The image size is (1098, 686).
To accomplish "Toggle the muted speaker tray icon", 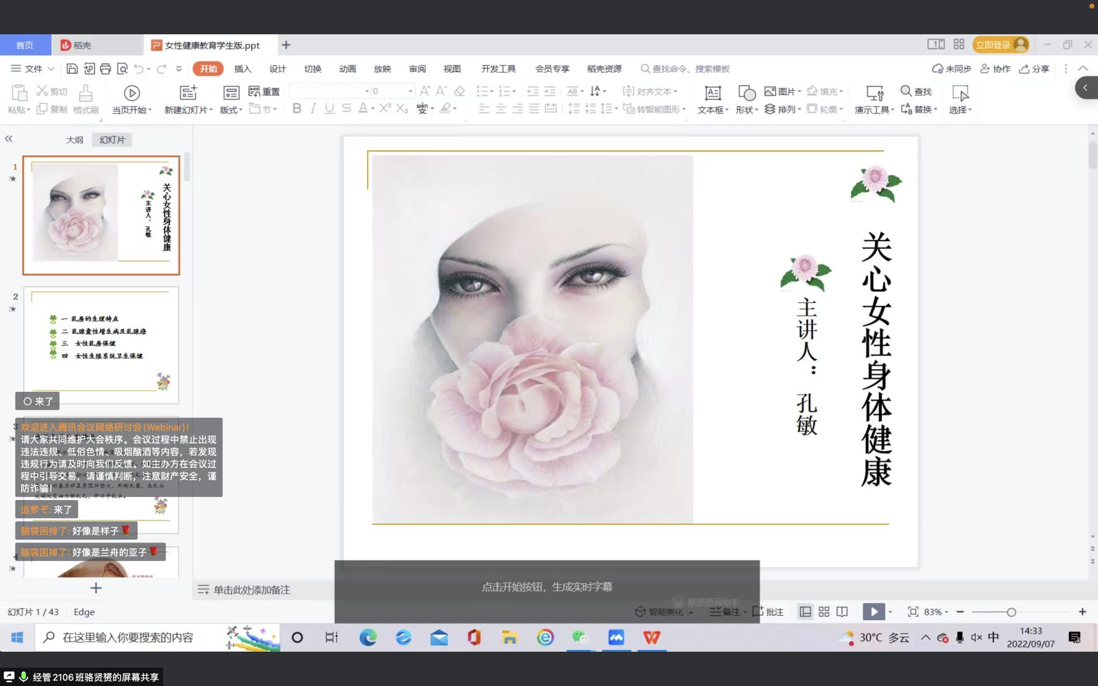I will pyautogui.click(x=976, y=637).
